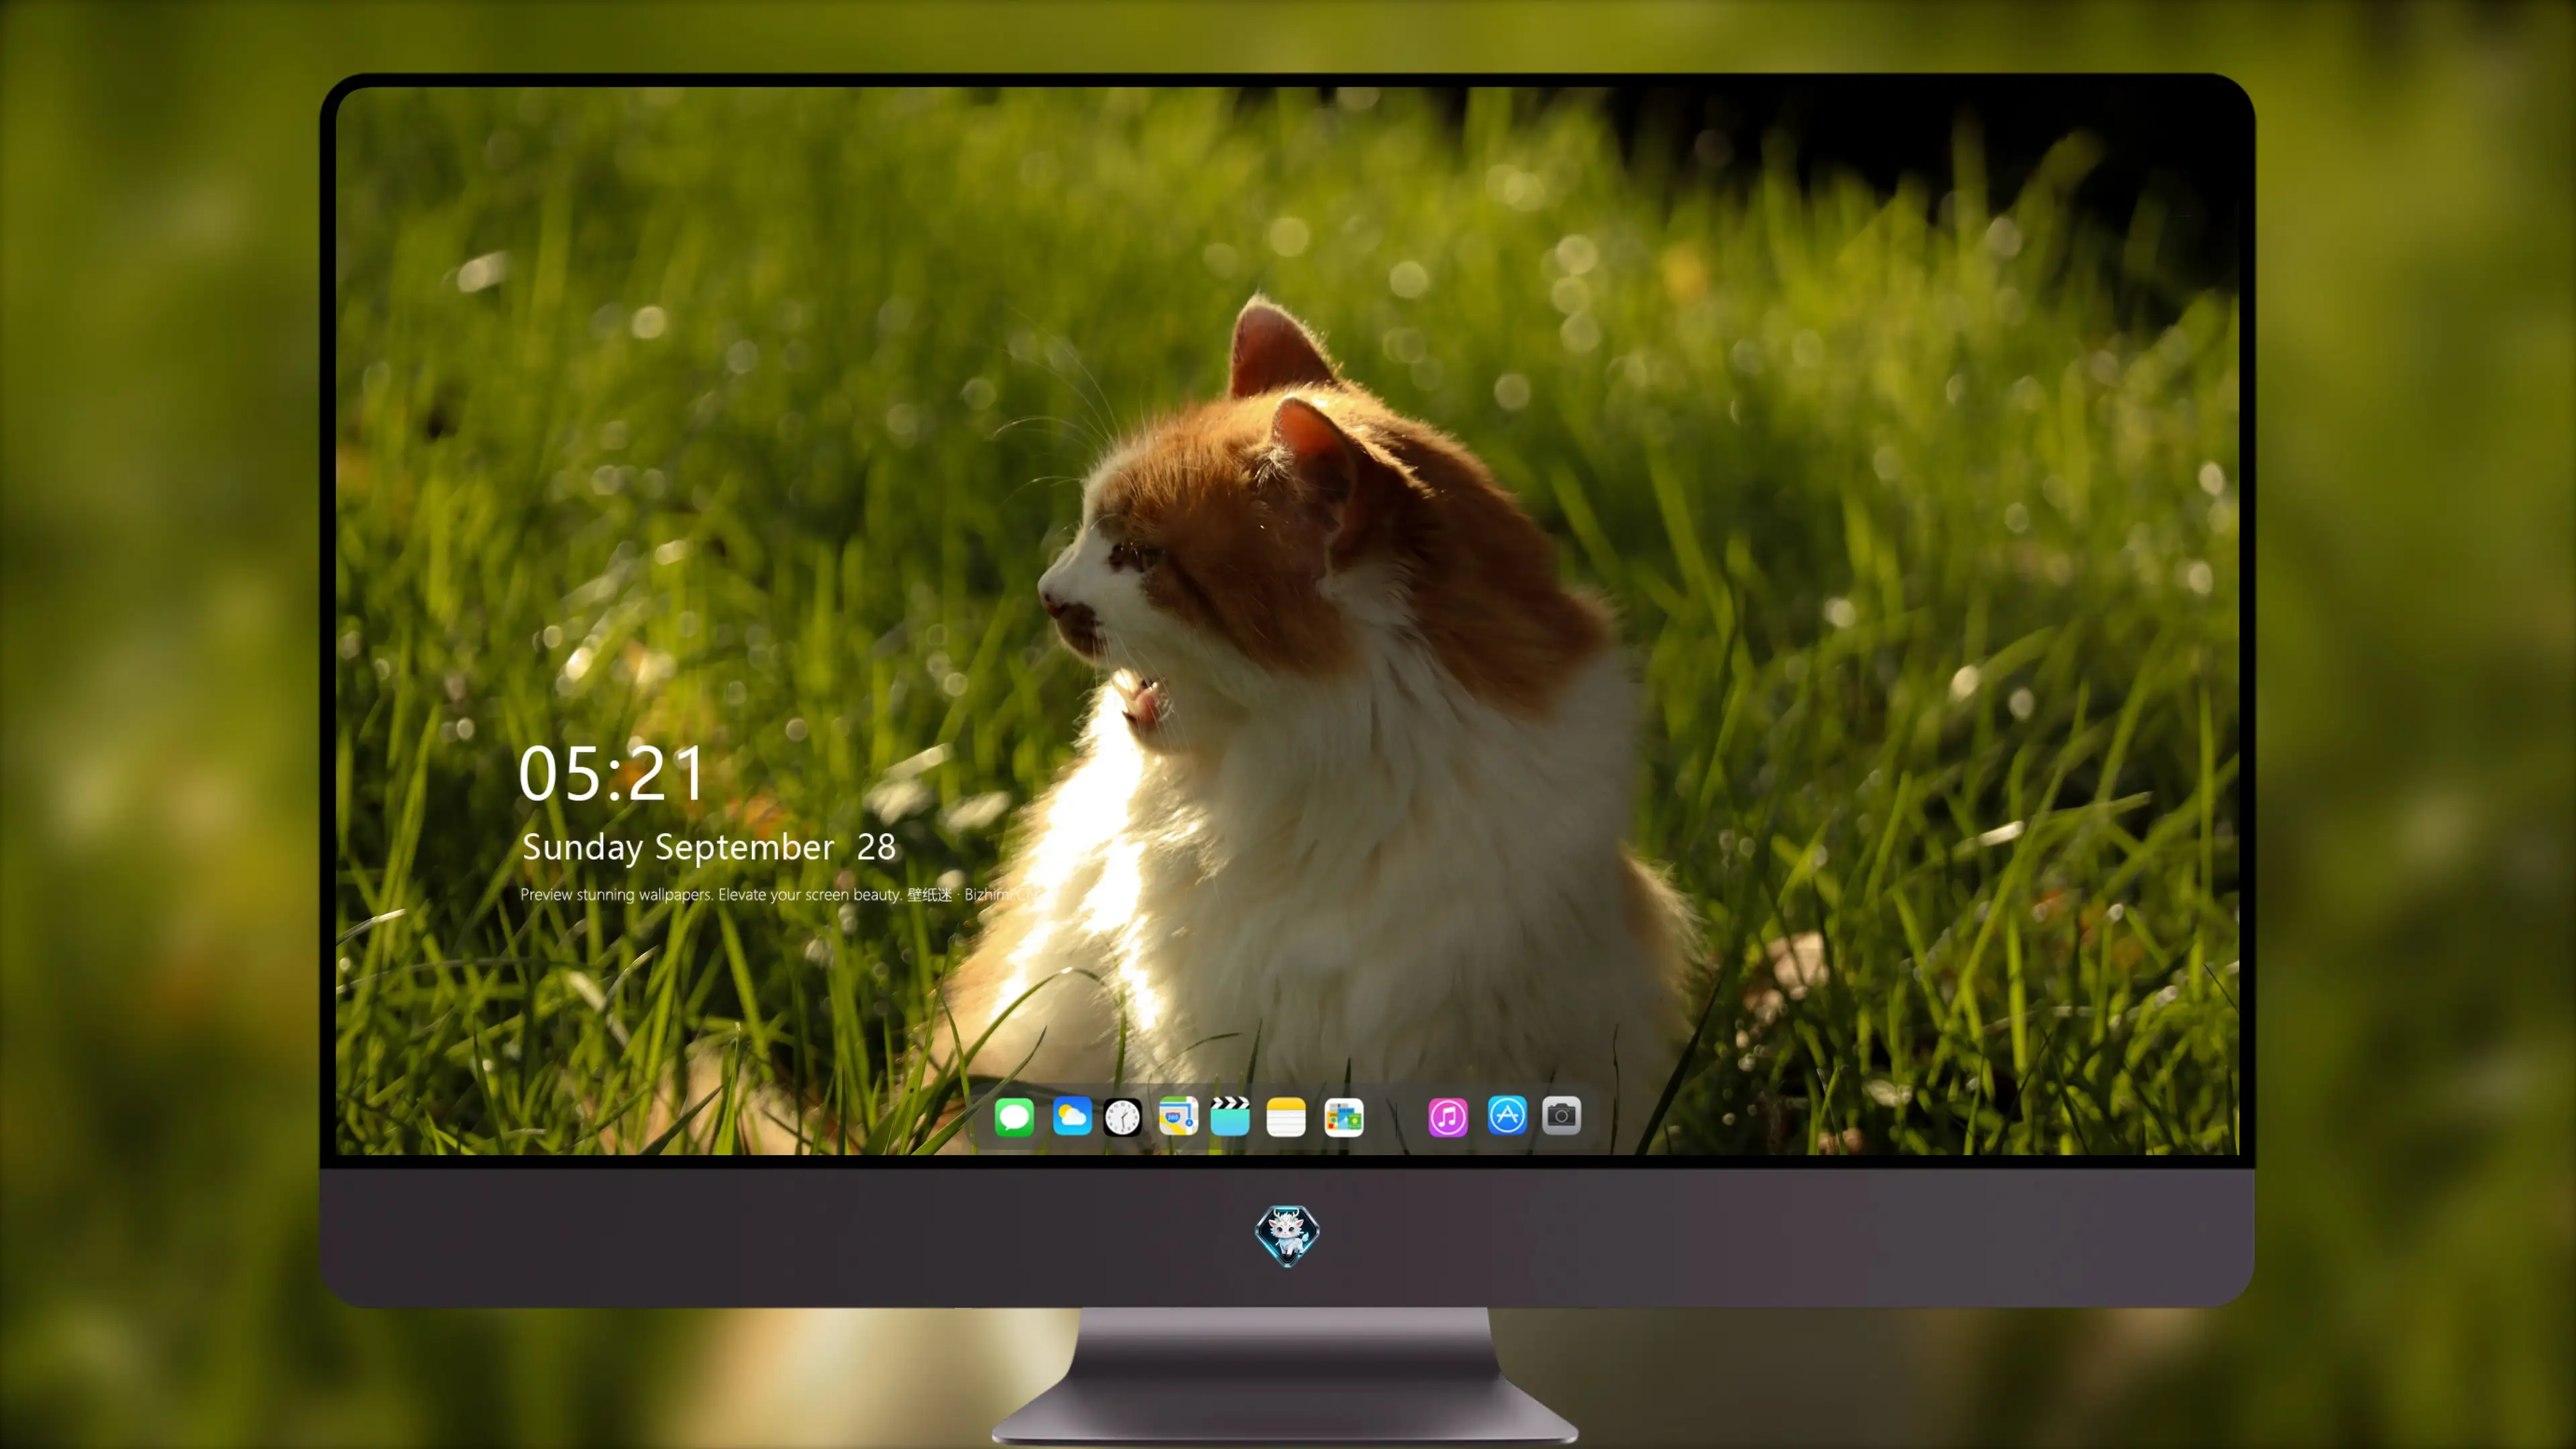Viewport: 2576px width, 1449px height.
Task: Open the yellow Notes app
Action: (x=1286, y=1117)
